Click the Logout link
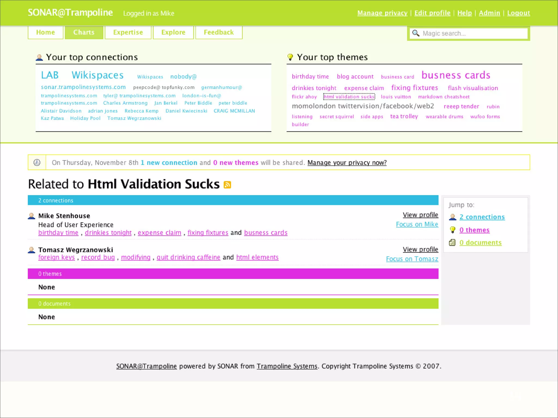The width and height of the screenshot is (558, 418). tap(518, 13)
